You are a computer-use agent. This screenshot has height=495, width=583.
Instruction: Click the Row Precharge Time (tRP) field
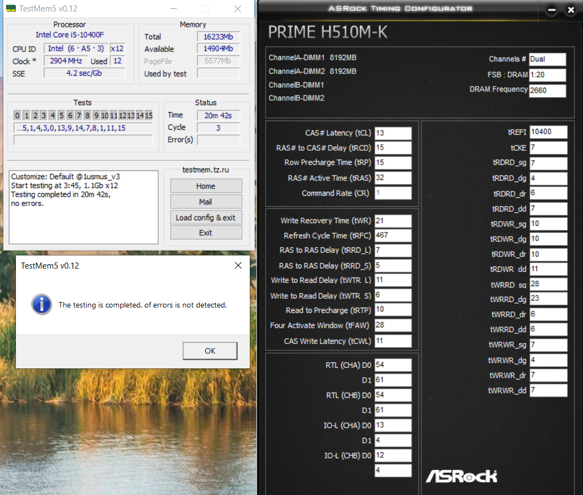tap(393, 163)
